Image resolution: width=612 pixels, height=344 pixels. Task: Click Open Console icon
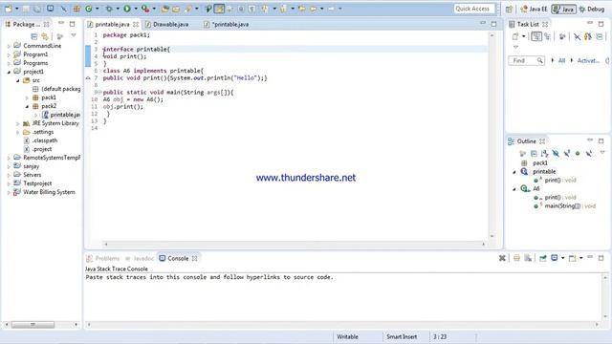pos(572,258)
